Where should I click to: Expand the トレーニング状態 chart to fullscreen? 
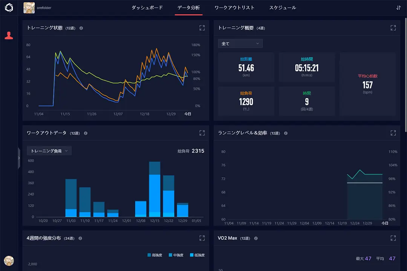click(x=202, y=28)
